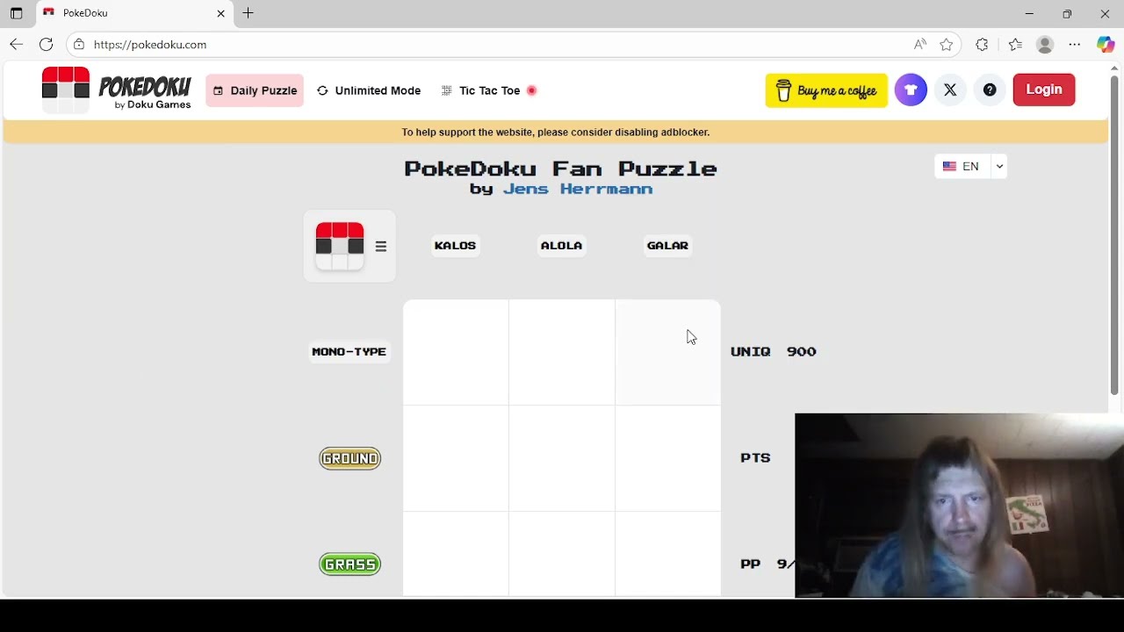Select the Mono-Type and Galar grid cell
This screenshot has height=632, width=1124.
coord(668,352)
